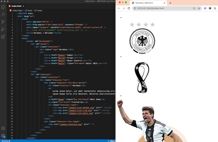
Task: Go forward in the browser
Action: pos(124,8)
